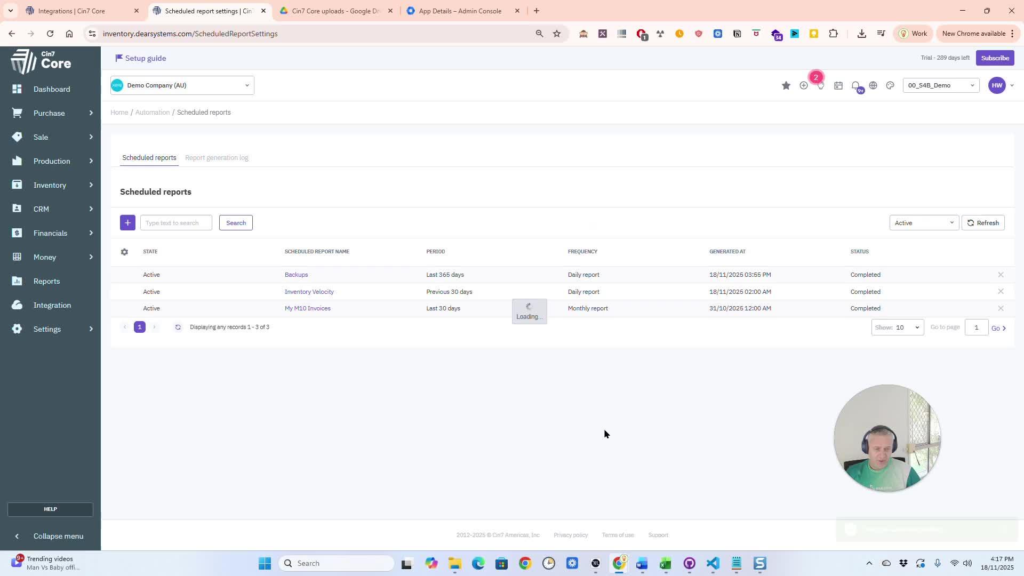1024x576 pixels.
Task: Open the Active status filter dropdown
Action: [924, 223]
